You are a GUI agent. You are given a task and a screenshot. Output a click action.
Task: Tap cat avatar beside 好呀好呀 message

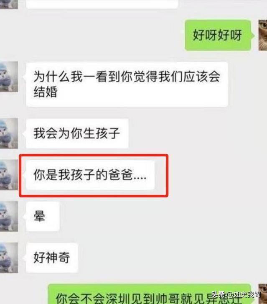click(263, 35)
